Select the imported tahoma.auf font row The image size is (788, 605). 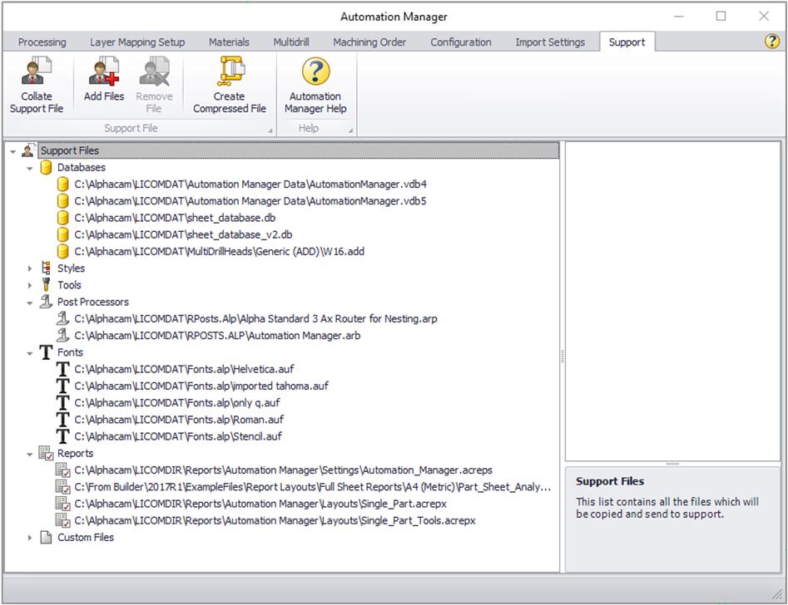201,386
